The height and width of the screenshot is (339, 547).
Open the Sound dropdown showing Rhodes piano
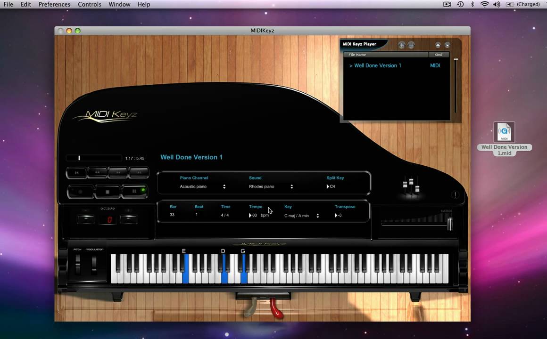tap(271, 186)
